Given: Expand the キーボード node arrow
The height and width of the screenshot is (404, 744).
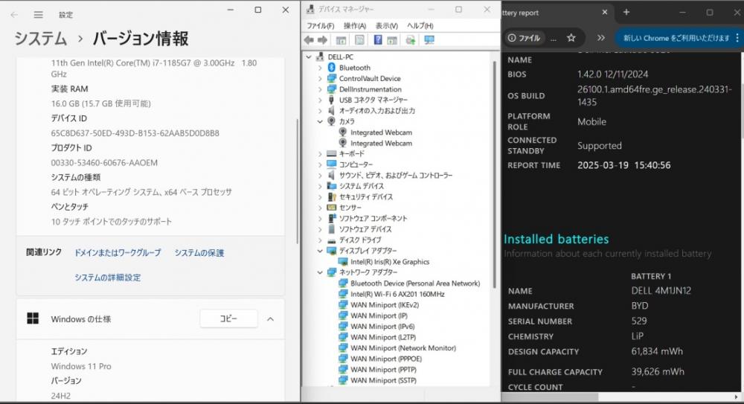Looking at the screenshot, I should [320, 154].
